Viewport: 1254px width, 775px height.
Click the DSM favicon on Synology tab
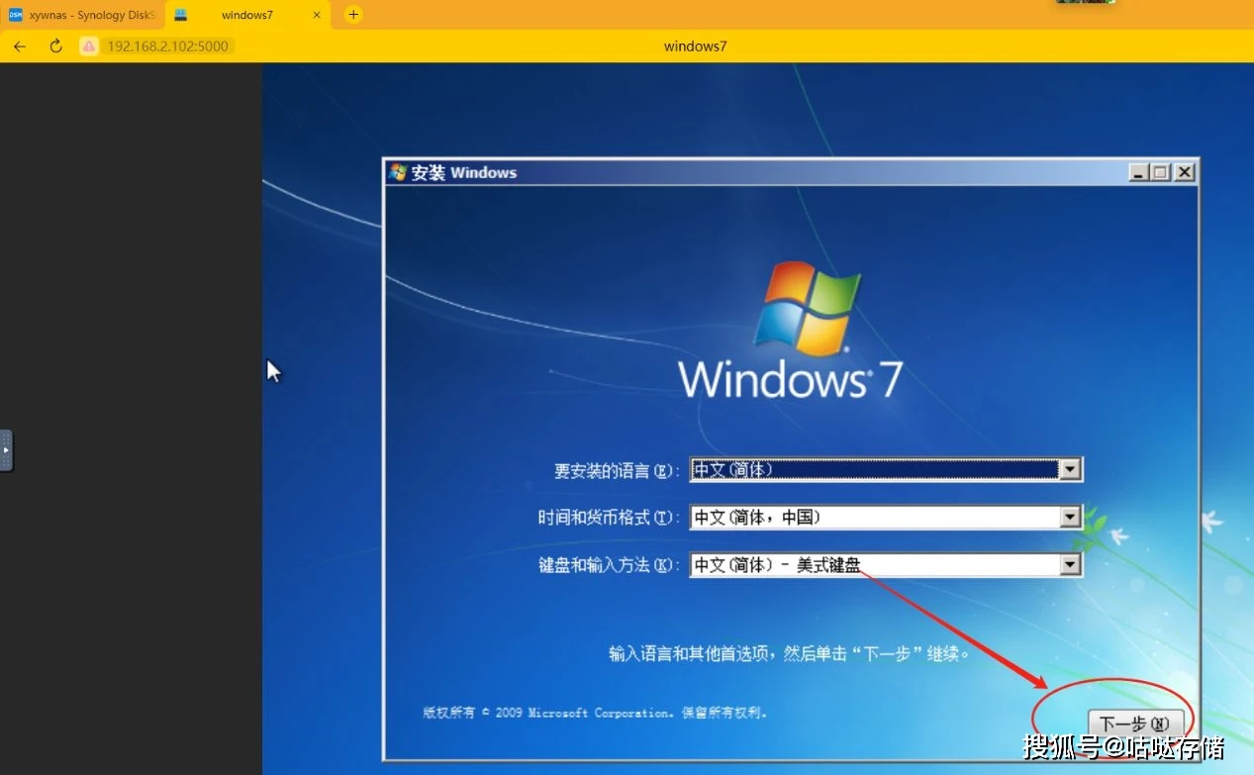[x=14, y=15]
